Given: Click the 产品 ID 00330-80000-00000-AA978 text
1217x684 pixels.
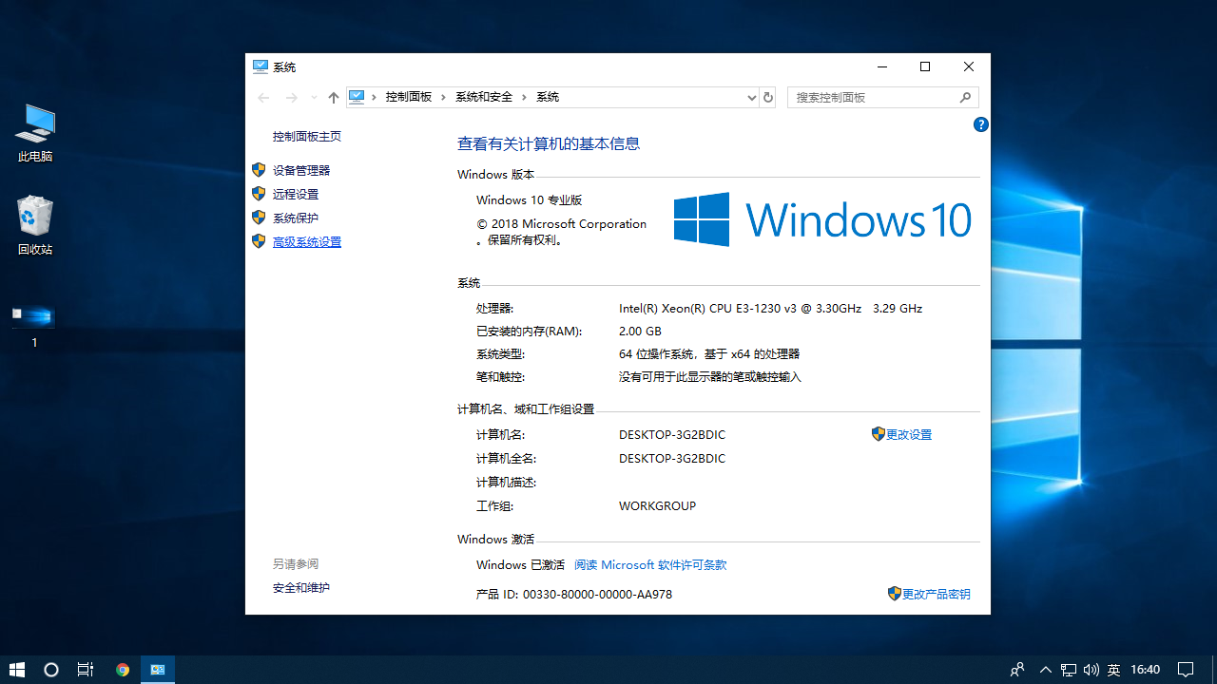Looking at the screenshot, I should point(574,595).
